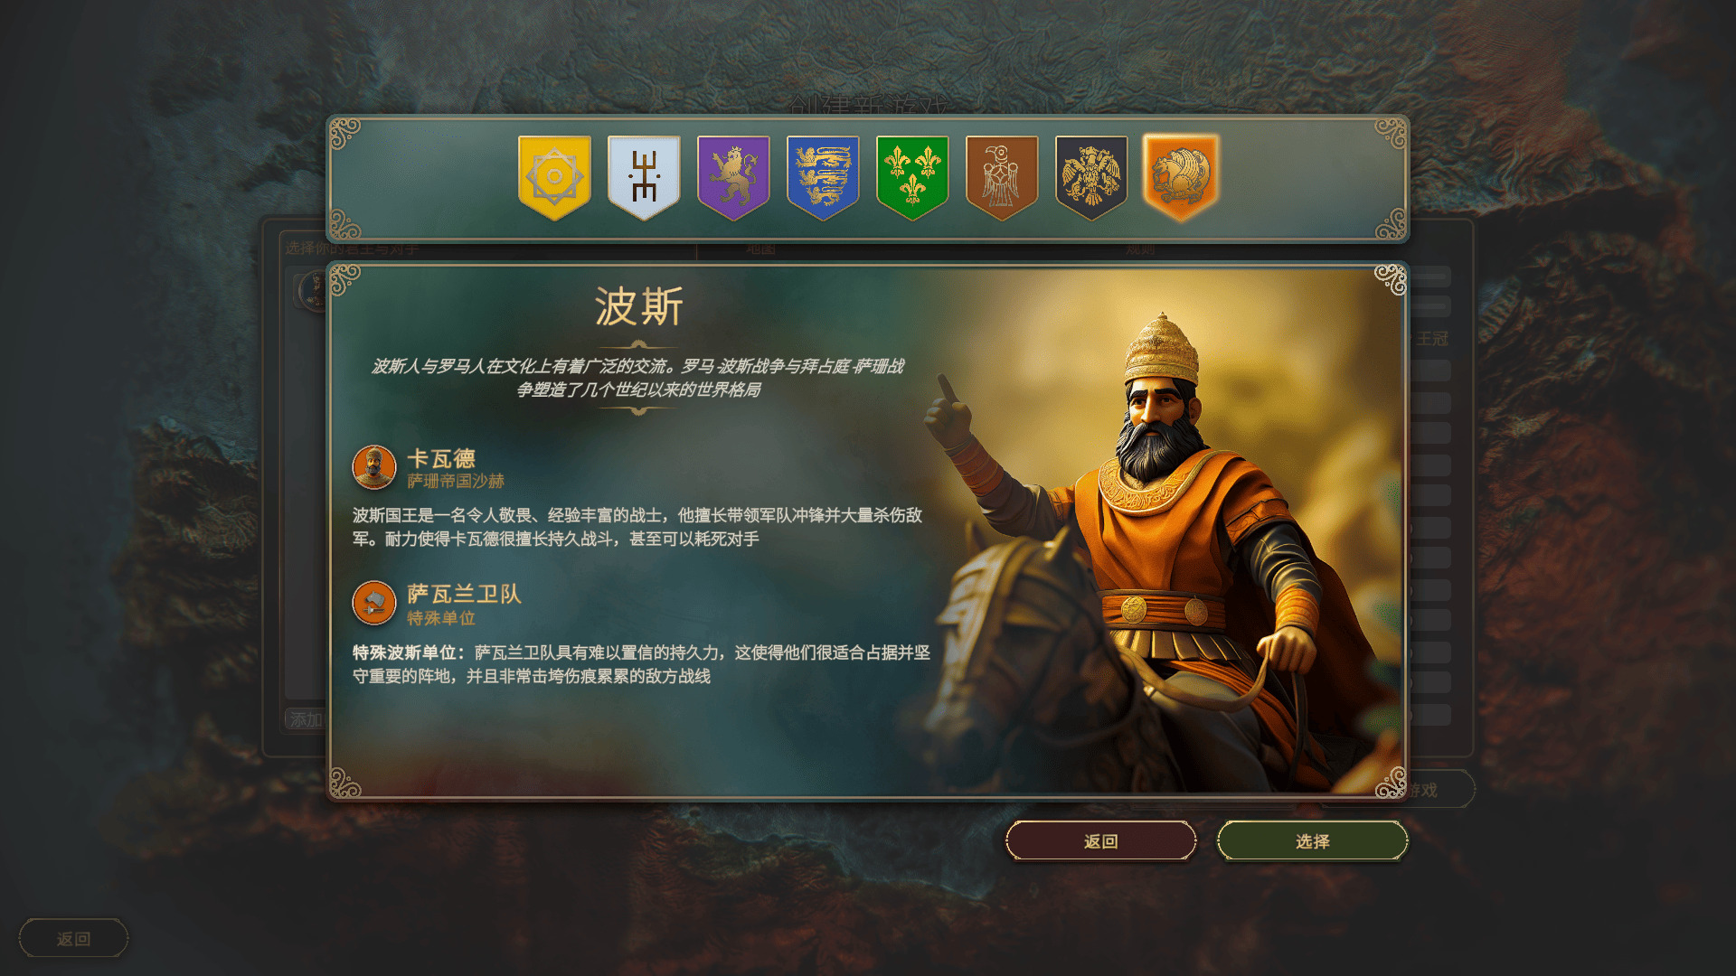
Task: Pick the dark double-headed eagle shield
Action: pos(1091,178)
